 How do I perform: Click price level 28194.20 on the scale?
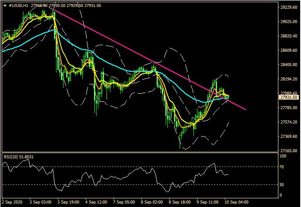point(288,79)
